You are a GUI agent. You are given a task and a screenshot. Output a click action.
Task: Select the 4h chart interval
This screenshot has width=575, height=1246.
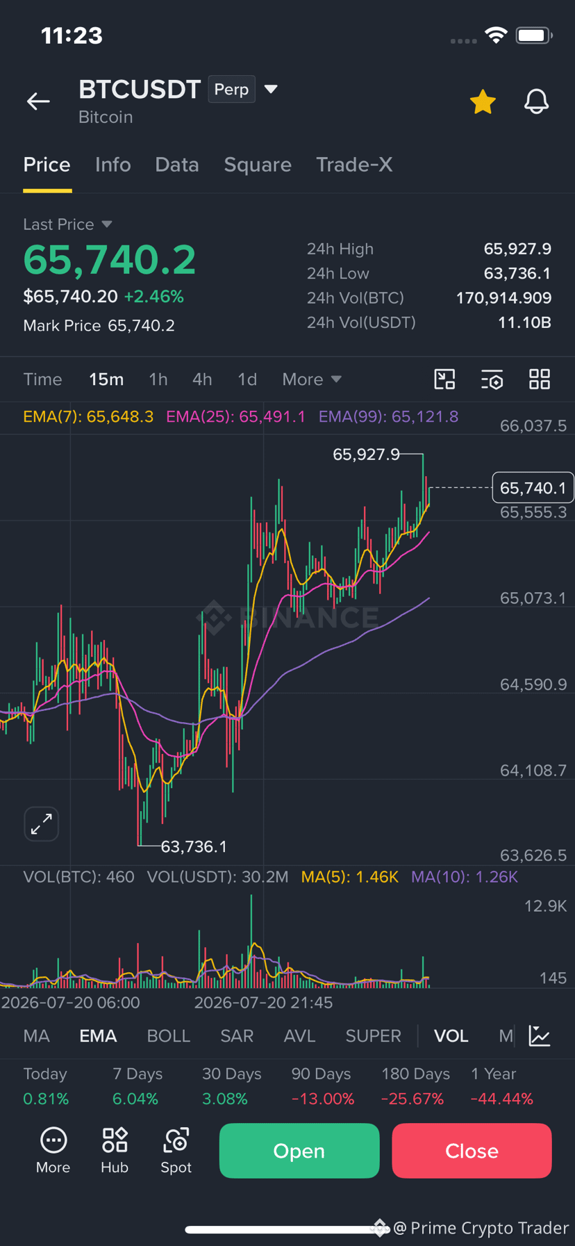pyautogui.click(x=202, y=379)
